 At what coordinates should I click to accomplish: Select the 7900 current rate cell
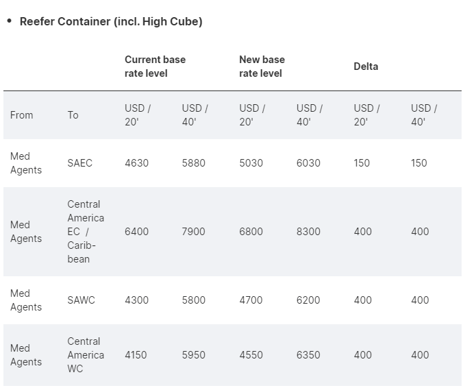click(193, 232)
